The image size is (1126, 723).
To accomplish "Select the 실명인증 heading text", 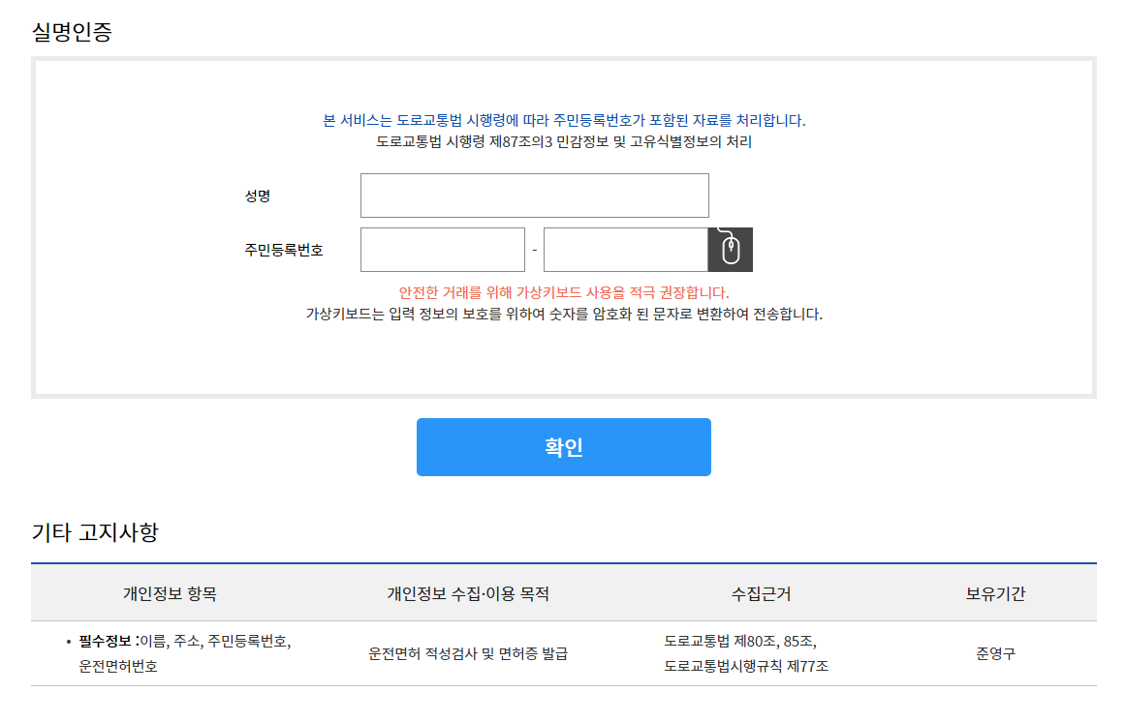I will click(72, 32).
